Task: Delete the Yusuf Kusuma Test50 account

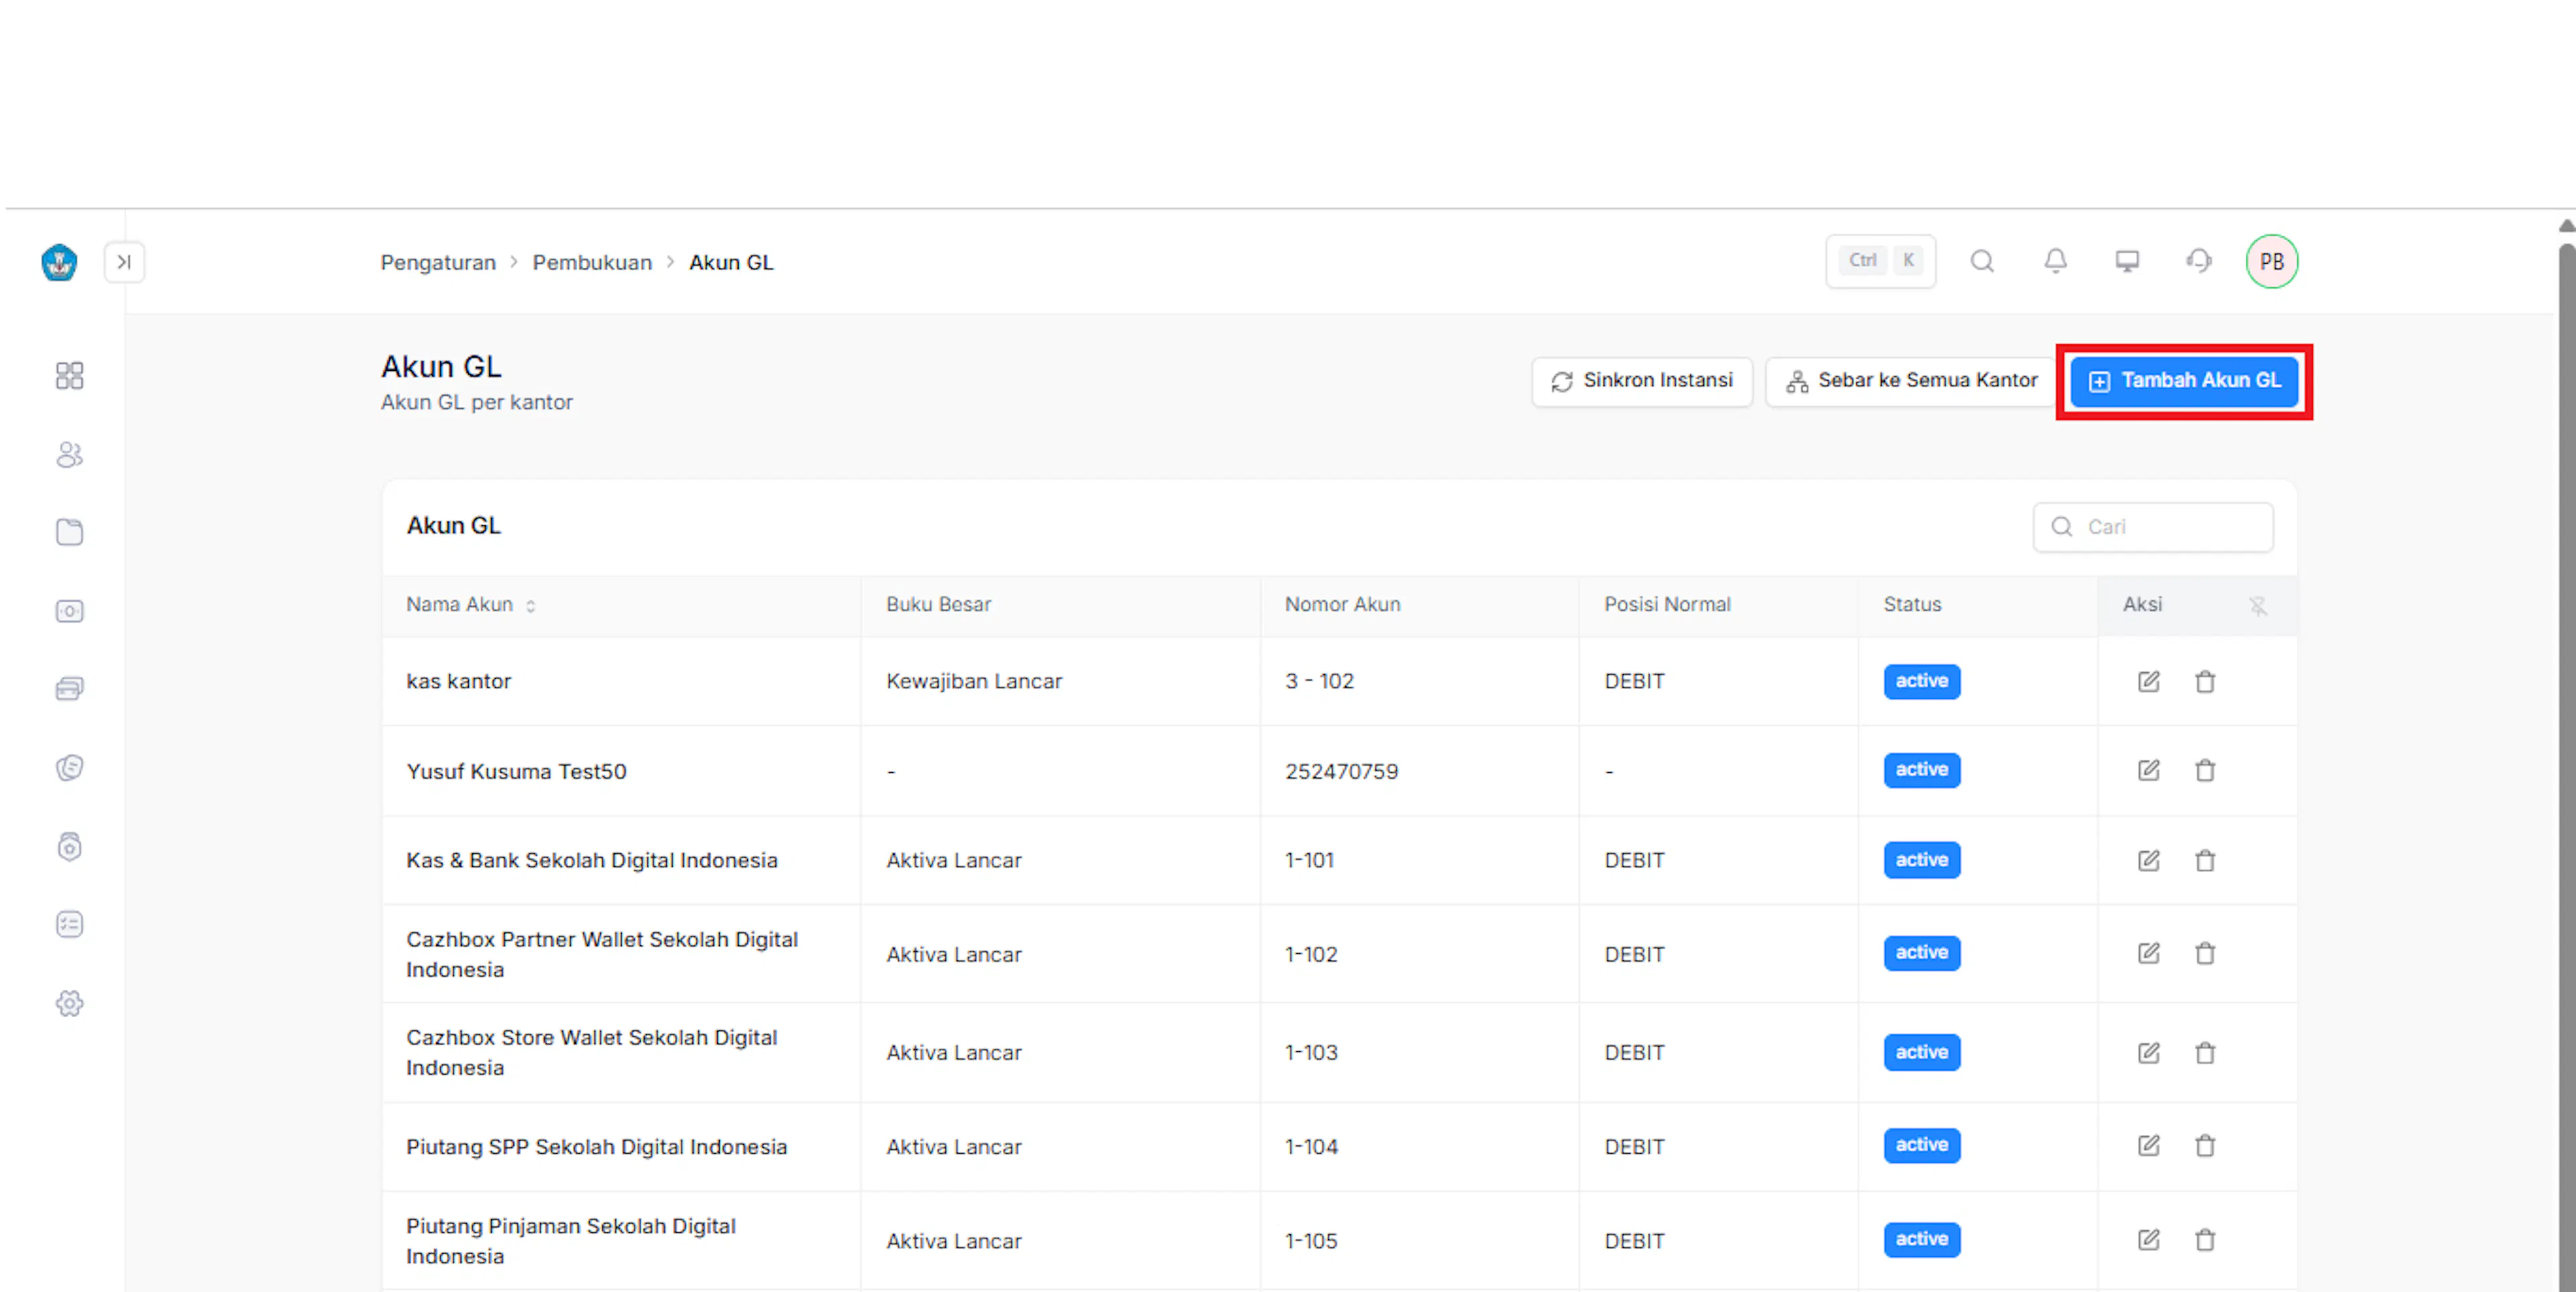Action: coord(2205,770)
